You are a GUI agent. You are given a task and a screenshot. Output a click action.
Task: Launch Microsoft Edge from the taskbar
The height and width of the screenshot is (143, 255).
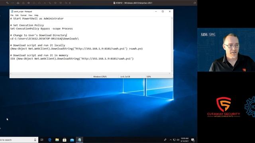(50, 140)
